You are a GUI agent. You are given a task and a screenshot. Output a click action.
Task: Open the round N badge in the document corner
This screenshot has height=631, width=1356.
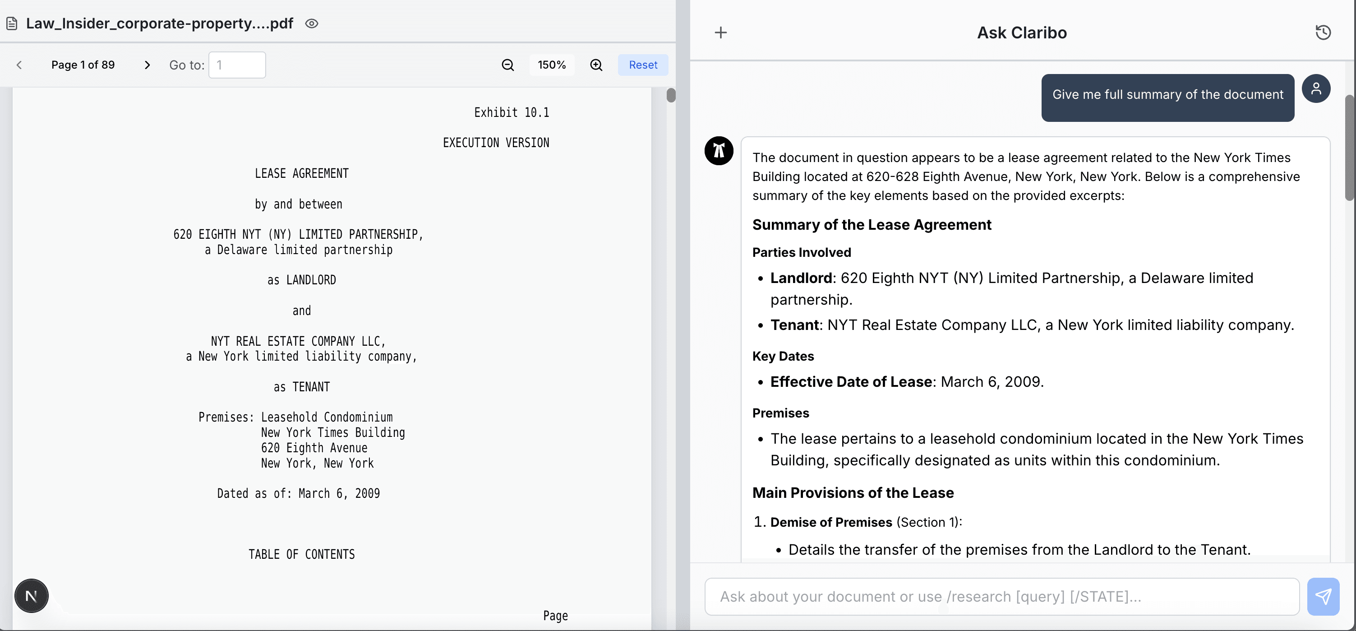[32, 596]
